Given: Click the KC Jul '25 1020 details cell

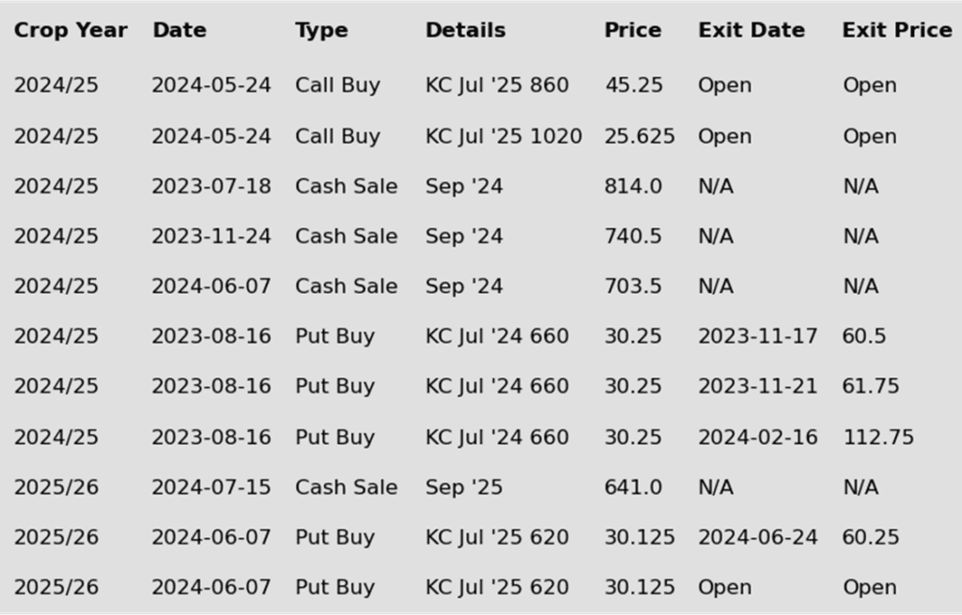Looking at the screenshot, I should point(504,136).
